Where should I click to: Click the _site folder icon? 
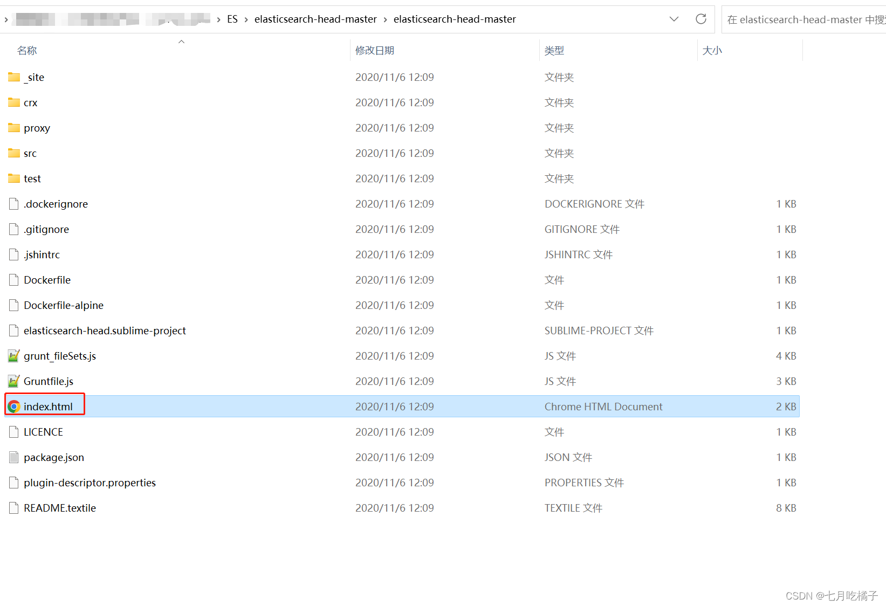[x=14, y=77]
